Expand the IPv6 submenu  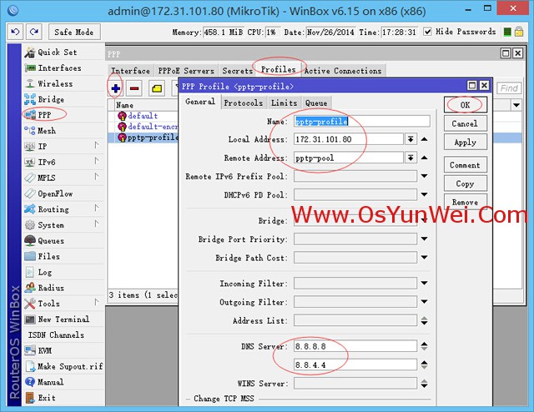[97, 162]
